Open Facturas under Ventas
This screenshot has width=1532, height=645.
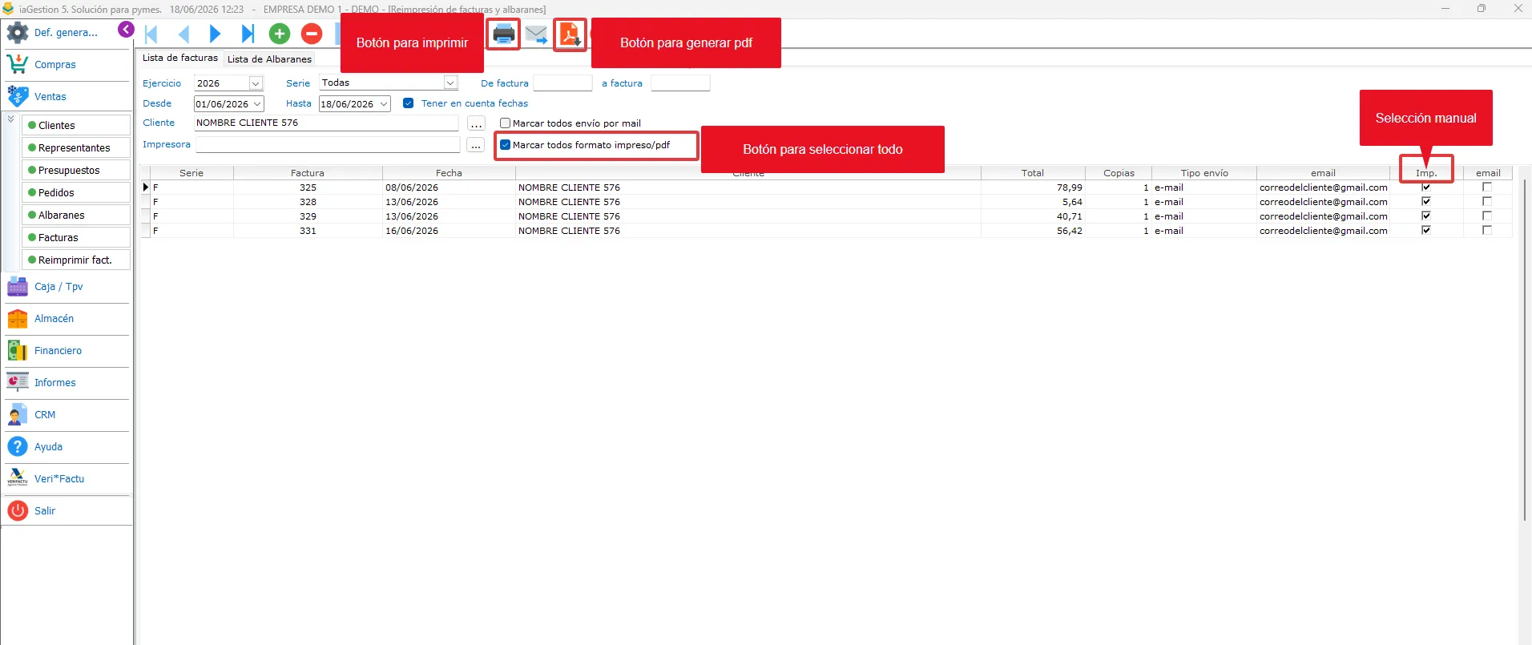[x=76, y=237]
